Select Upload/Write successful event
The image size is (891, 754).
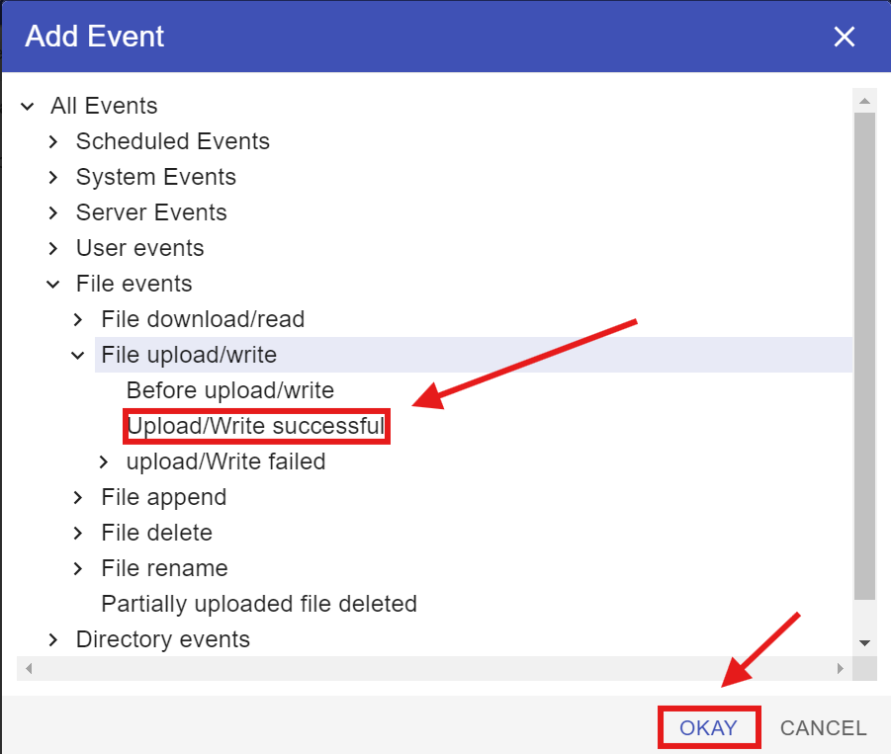pos(255,426)
